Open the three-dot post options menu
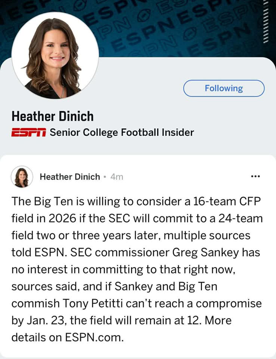 tap(255, 177)
